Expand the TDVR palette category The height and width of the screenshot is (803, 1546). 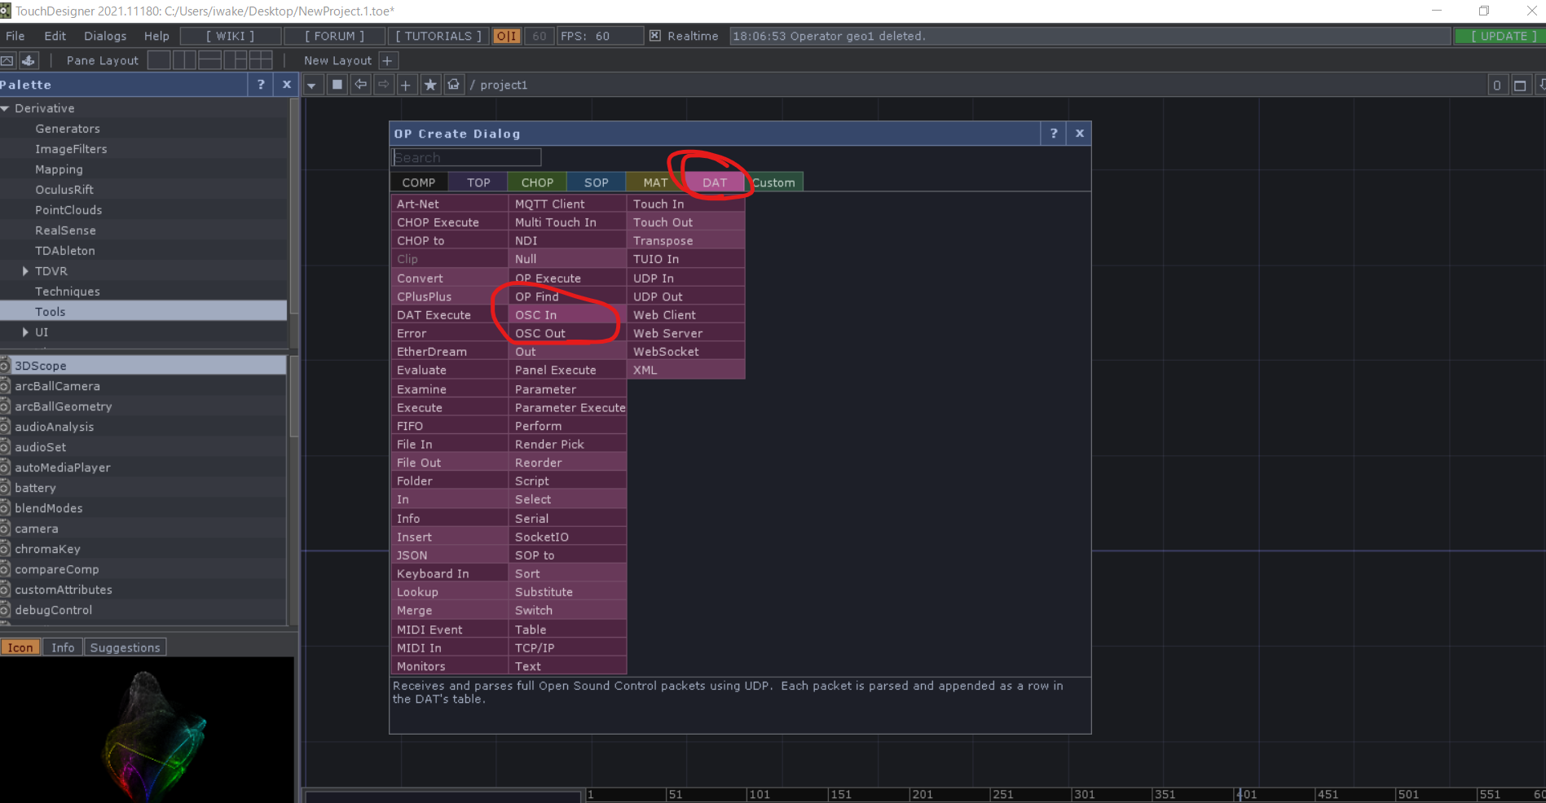24,270
